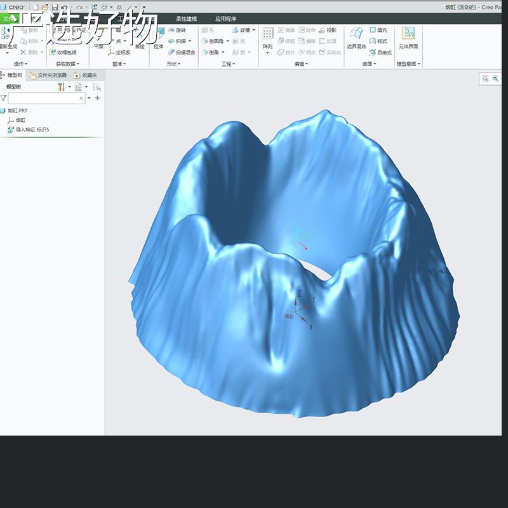Image resolution: width=508 pixels, height=508 pixels.
Task: Click the save icon in quick access toolbar
Action: (55, 7)
